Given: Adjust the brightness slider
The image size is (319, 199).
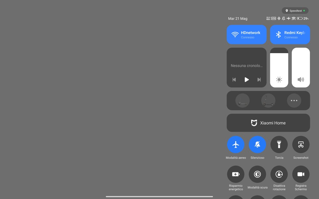Looking at the screenshot, I should point(279,68).
